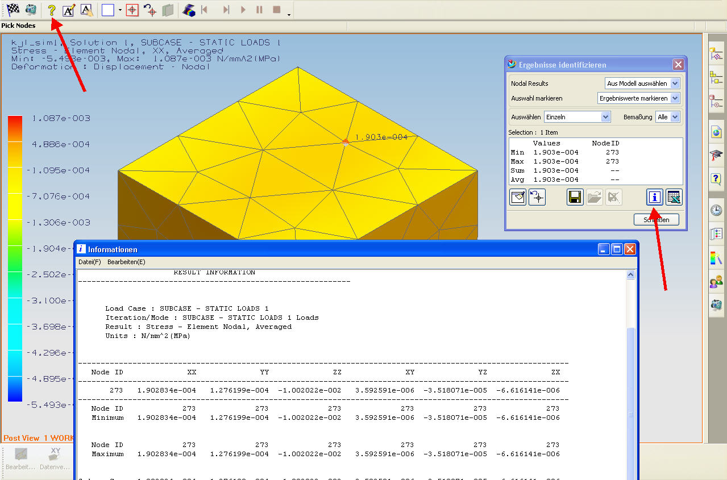Viewport: 727px width, 480px height.
Task: Click the bottom icon in right sidebar
Action: [716, 305]
